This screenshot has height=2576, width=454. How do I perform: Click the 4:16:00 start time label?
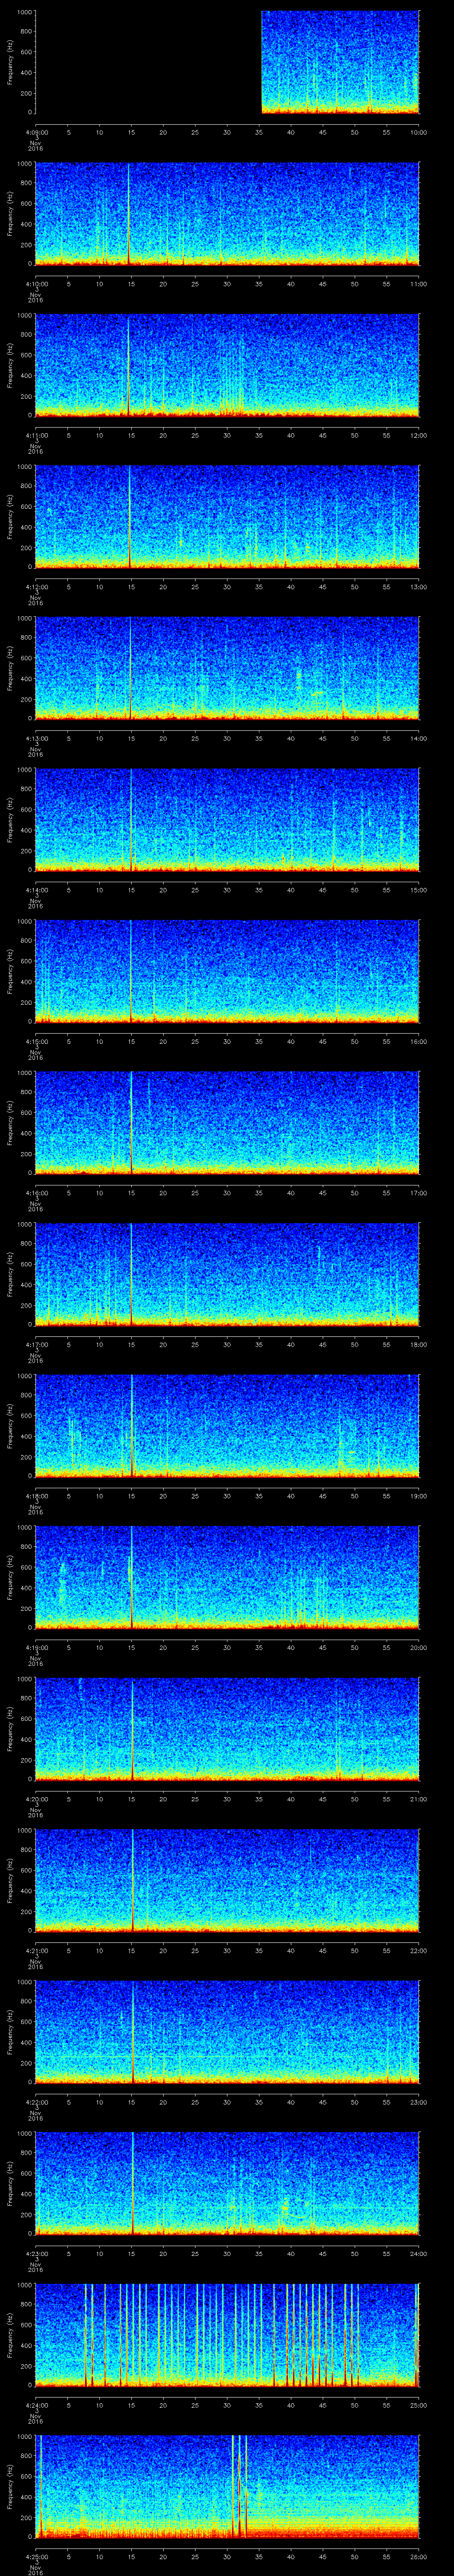pyautogui.click(x=35, y=1193)
